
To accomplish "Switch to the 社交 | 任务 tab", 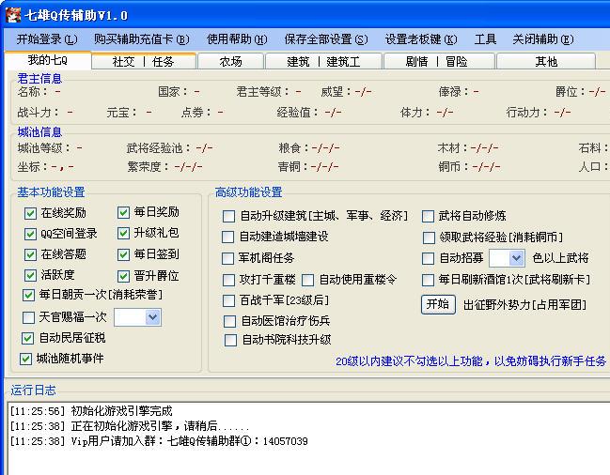I will (x=144, y=61).
